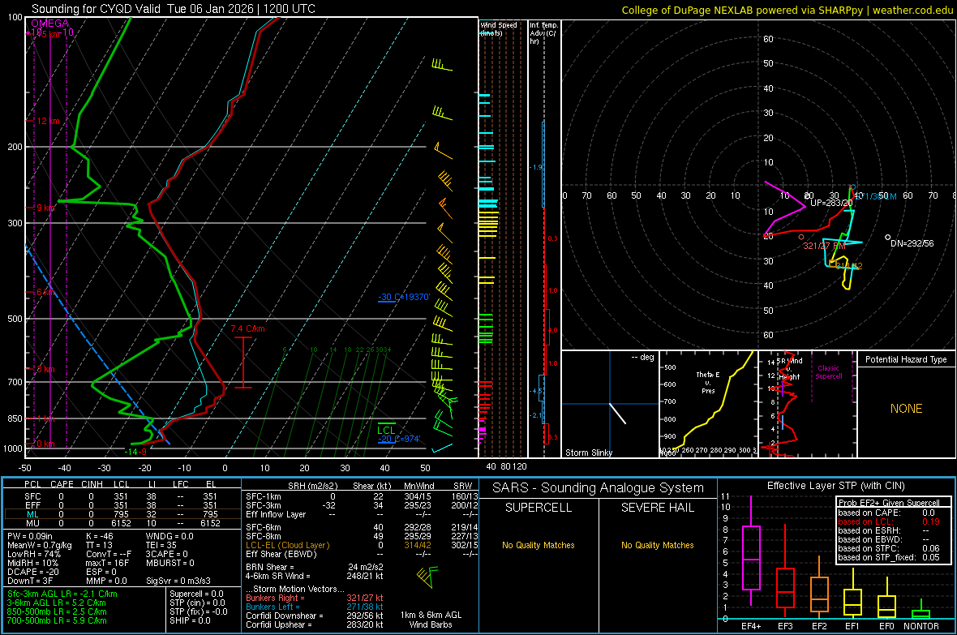Click the '7.4 C/km' lapse rate label

pos(248,328)
